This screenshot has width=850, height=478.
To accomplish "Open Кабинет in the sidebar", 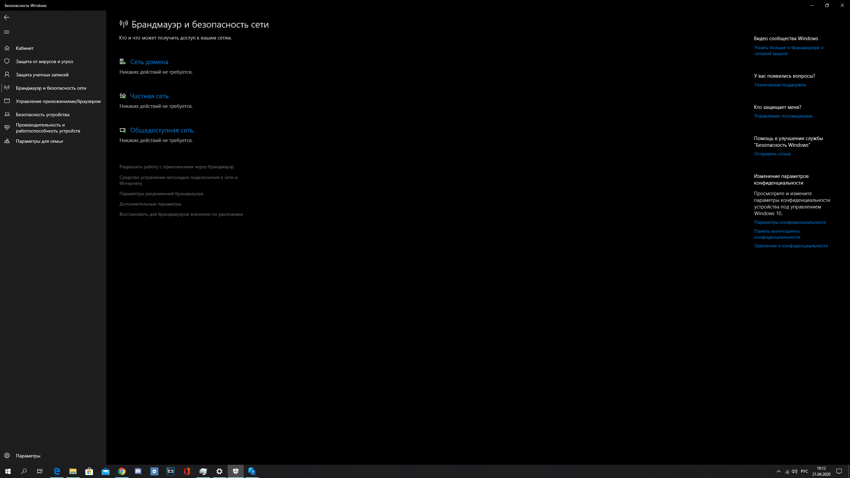I will (x=25, y=48).
